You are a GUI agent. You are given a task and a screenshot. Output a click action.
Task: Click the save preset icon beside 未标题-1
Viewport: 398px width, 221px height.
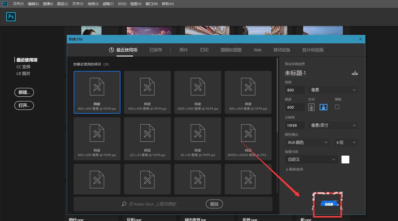pyautogui.click(x=355, y=73)
